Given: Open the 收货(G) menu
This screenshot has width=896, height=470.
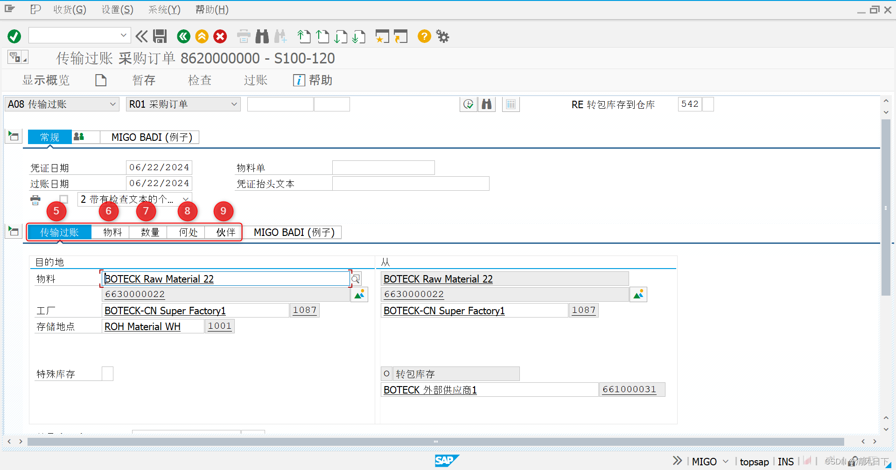Looking at the screenshot, I should click(70, 9).
